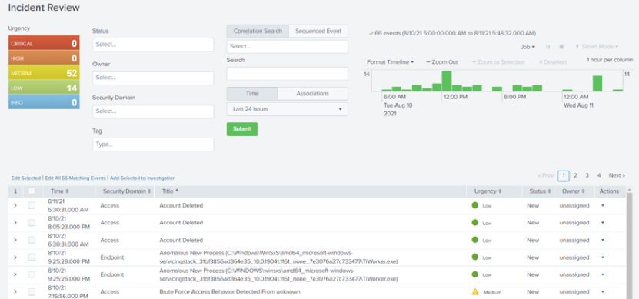Screen dimensions: 639x299
Task: Filter by Low urgency green tile
Action: (44, 88)
